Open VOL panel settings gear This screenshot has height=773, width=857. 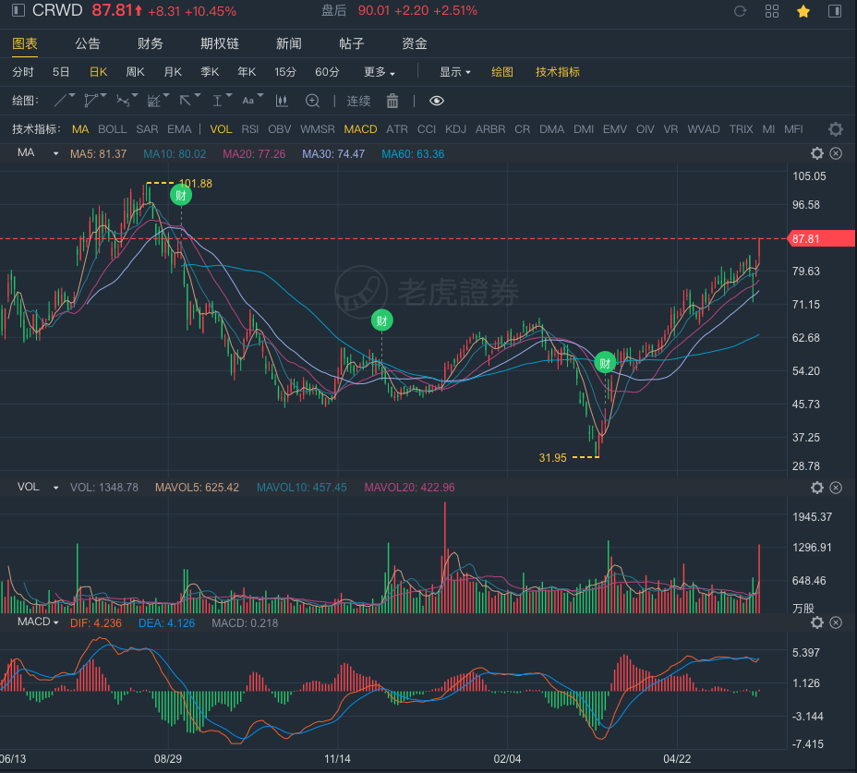coord(817,488)
